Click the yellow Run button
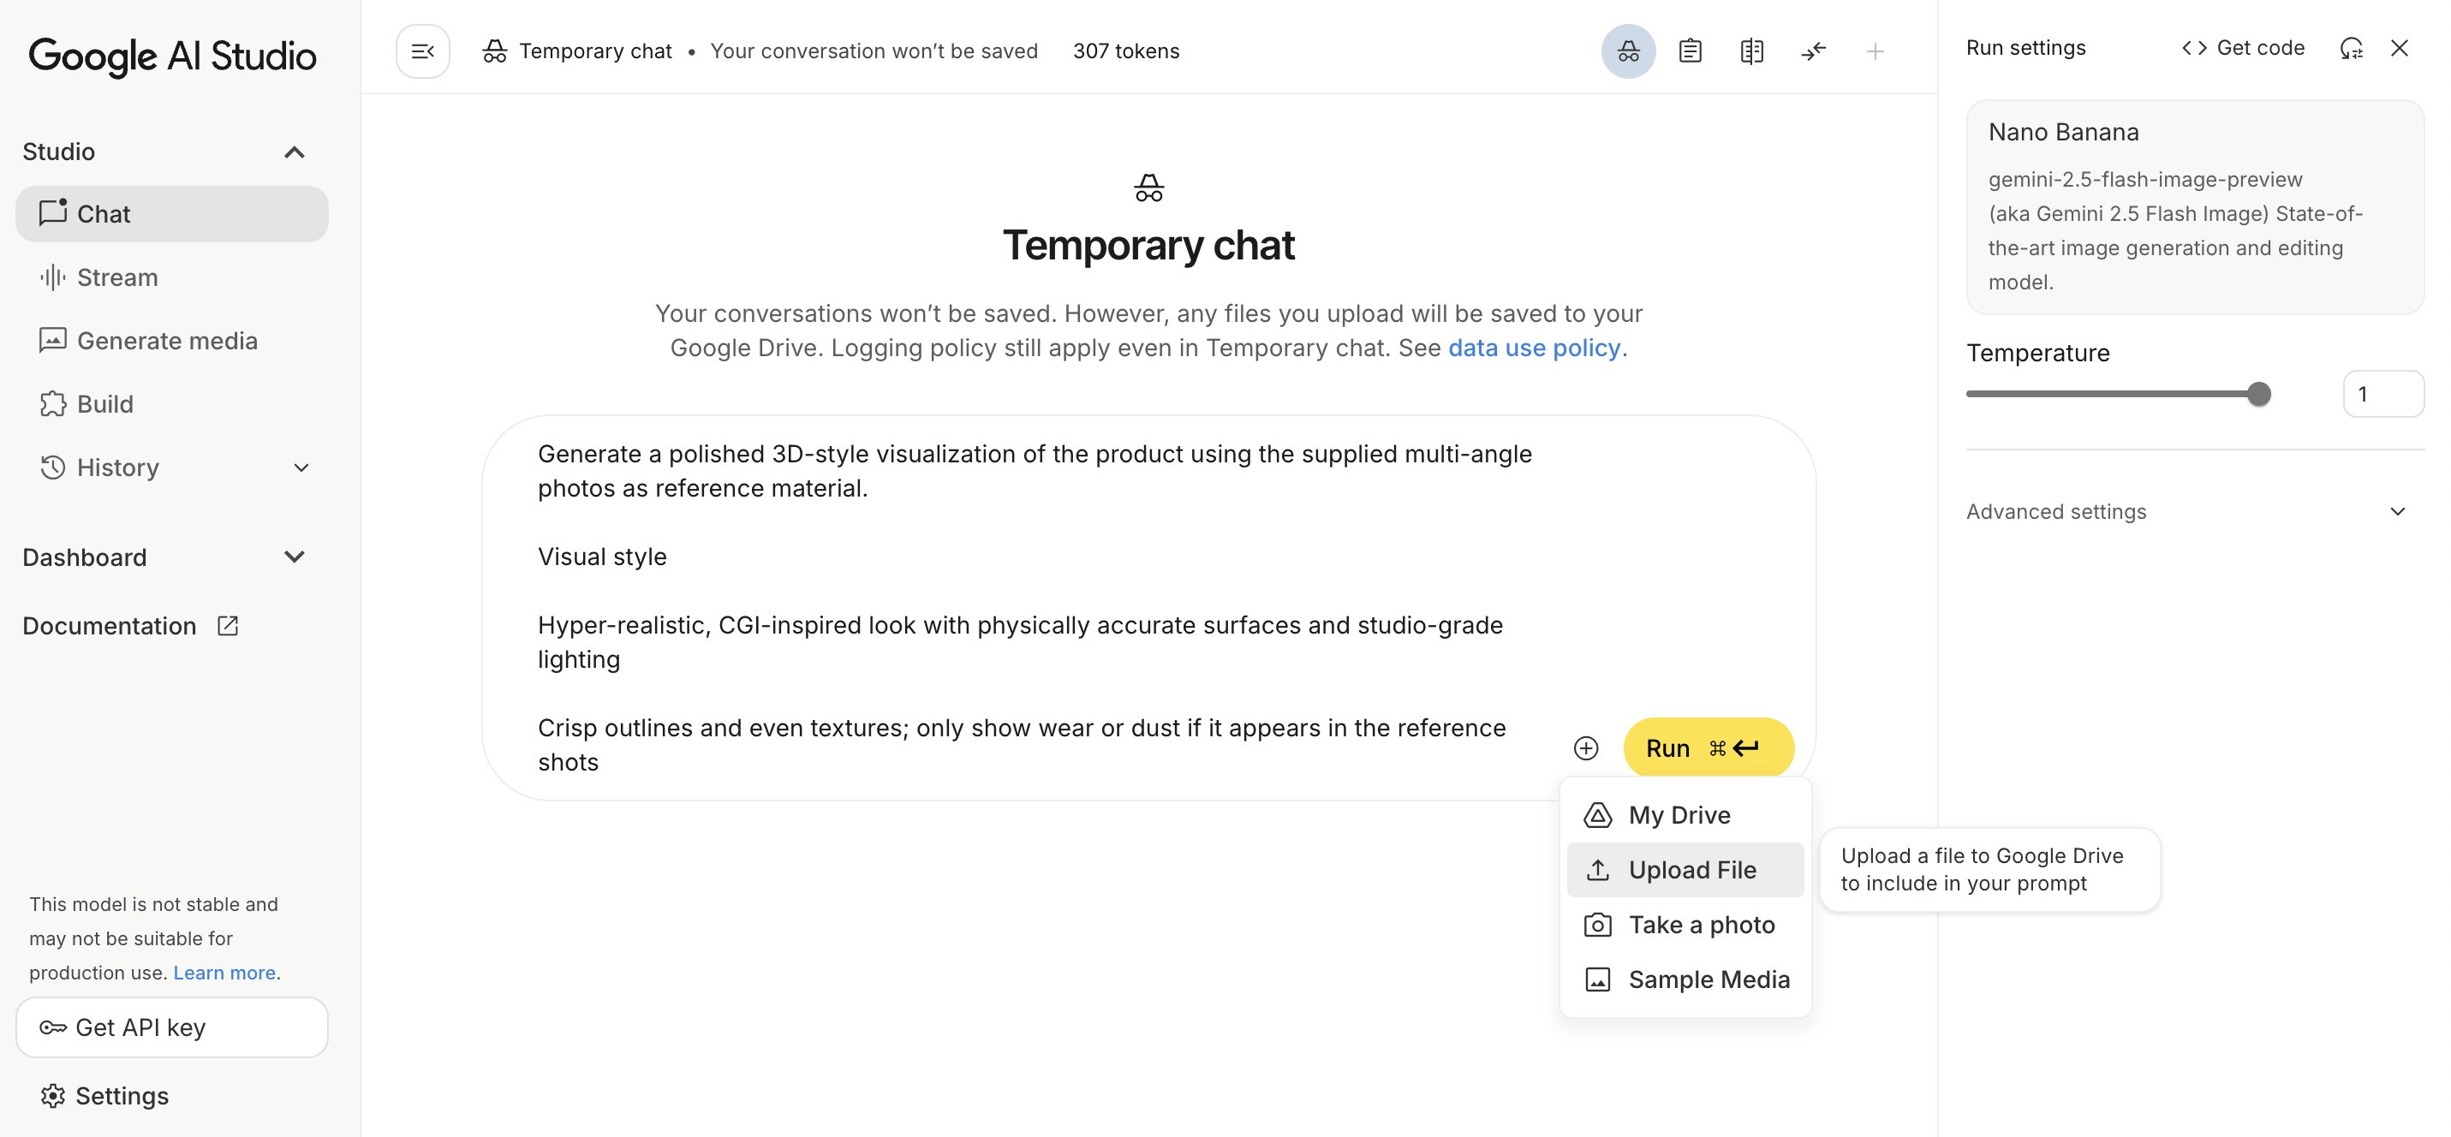This screenshot has height=1137, width=2451. pos(1709,749)
